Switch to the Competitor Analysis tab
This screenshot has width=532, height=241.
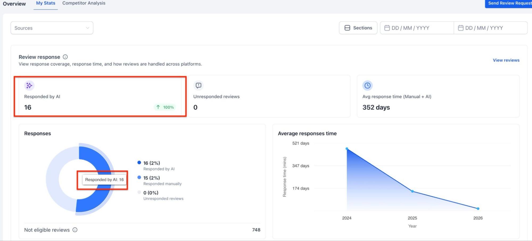click(x=84, y=3)
